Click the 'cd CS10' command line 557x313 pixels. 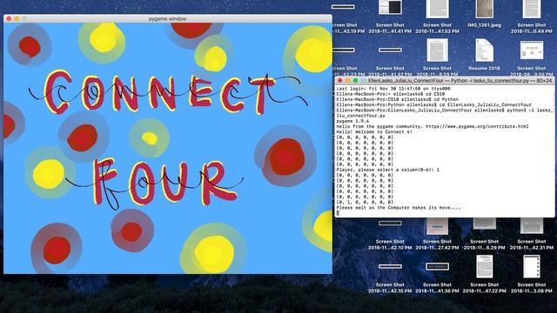pyautogui.click(x=391, y=94)
